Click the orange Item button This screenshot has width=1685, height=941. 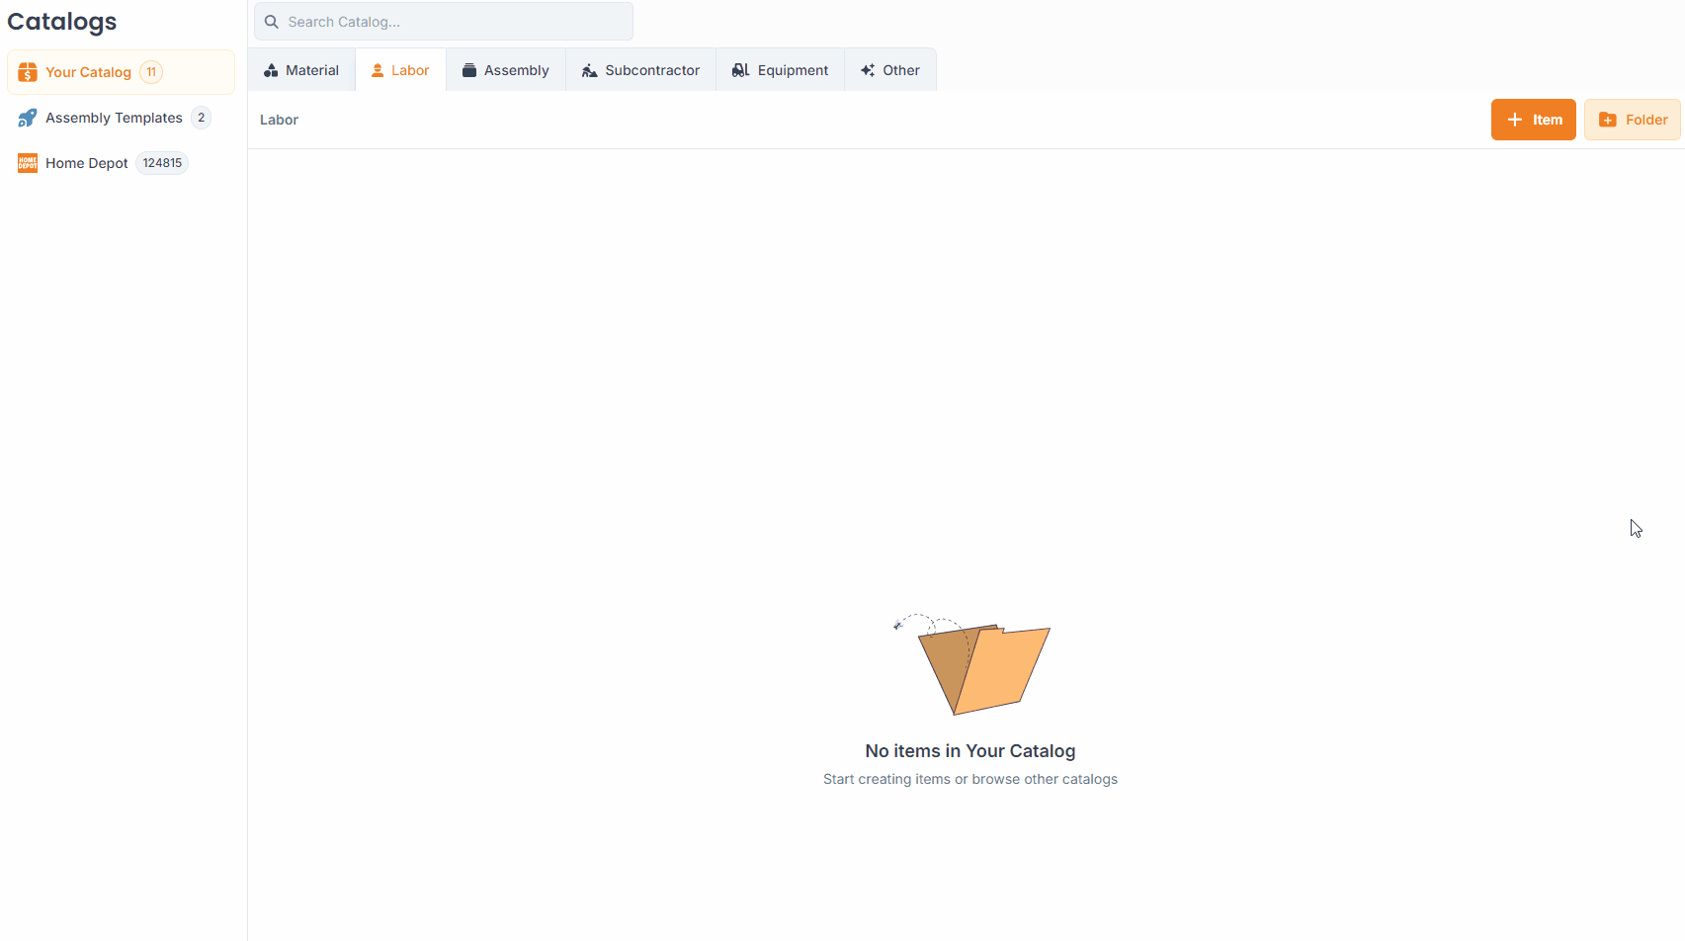[1533, 119]
